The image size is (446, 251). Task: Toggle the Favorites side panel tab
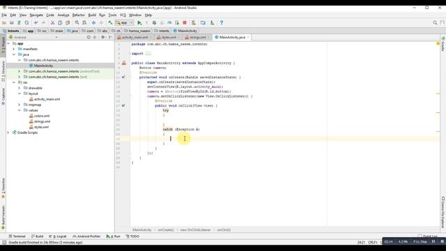[x=3, y=188]
